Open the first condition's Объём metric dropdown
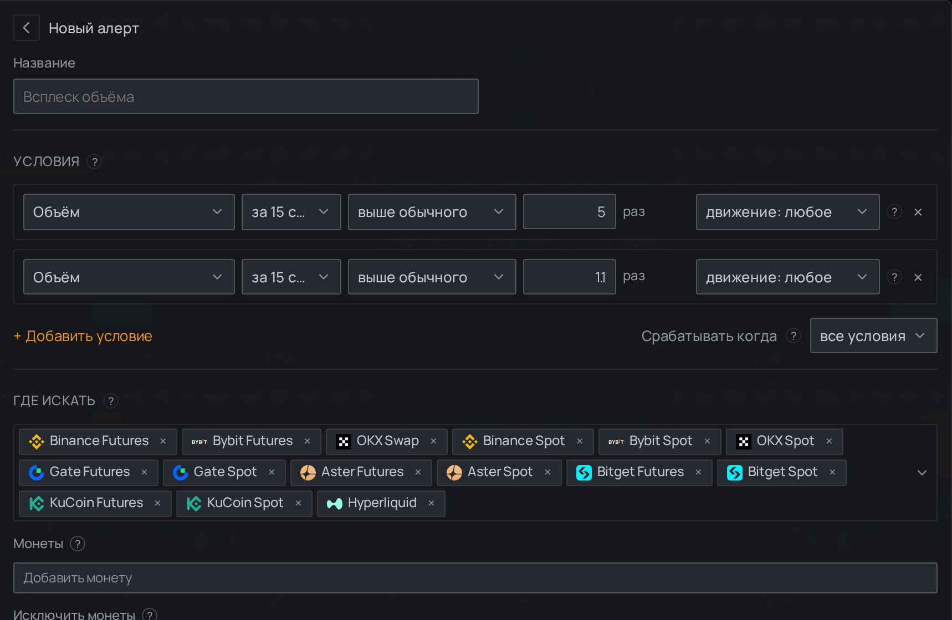952x620 pixels. click(129, 212)
